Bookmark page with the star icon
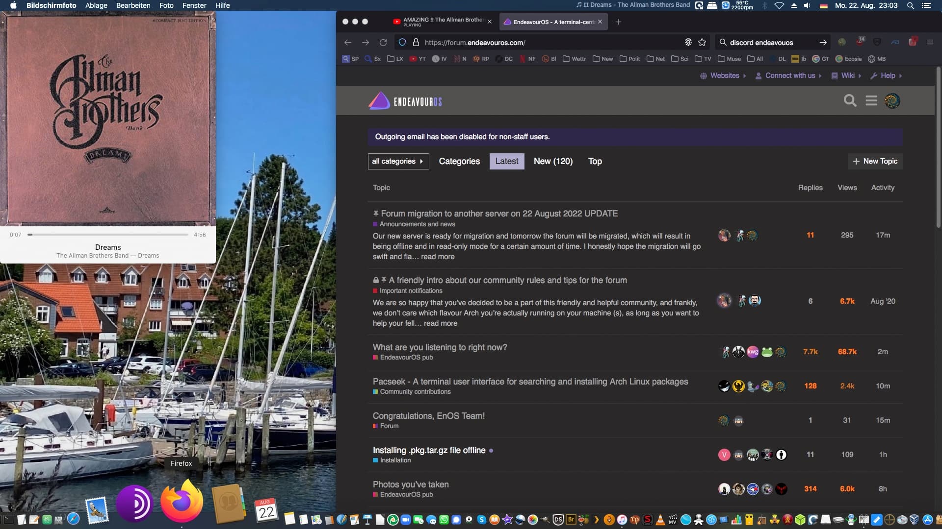 tap(702, 43)
